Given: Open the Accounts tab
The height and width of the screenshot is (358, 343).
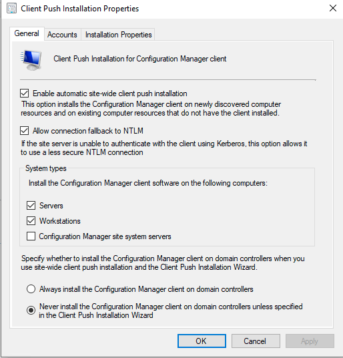Looking at the screenshot, I should click(x=62, y=35).
